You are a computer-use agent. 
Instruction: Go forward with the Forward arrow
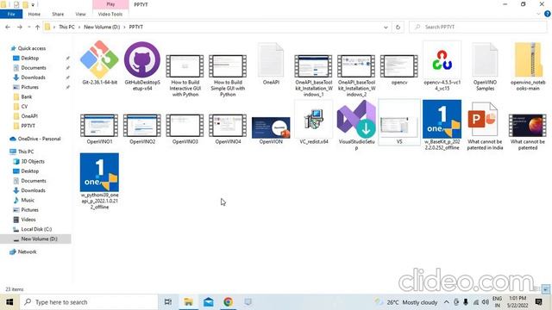[20, 27]
